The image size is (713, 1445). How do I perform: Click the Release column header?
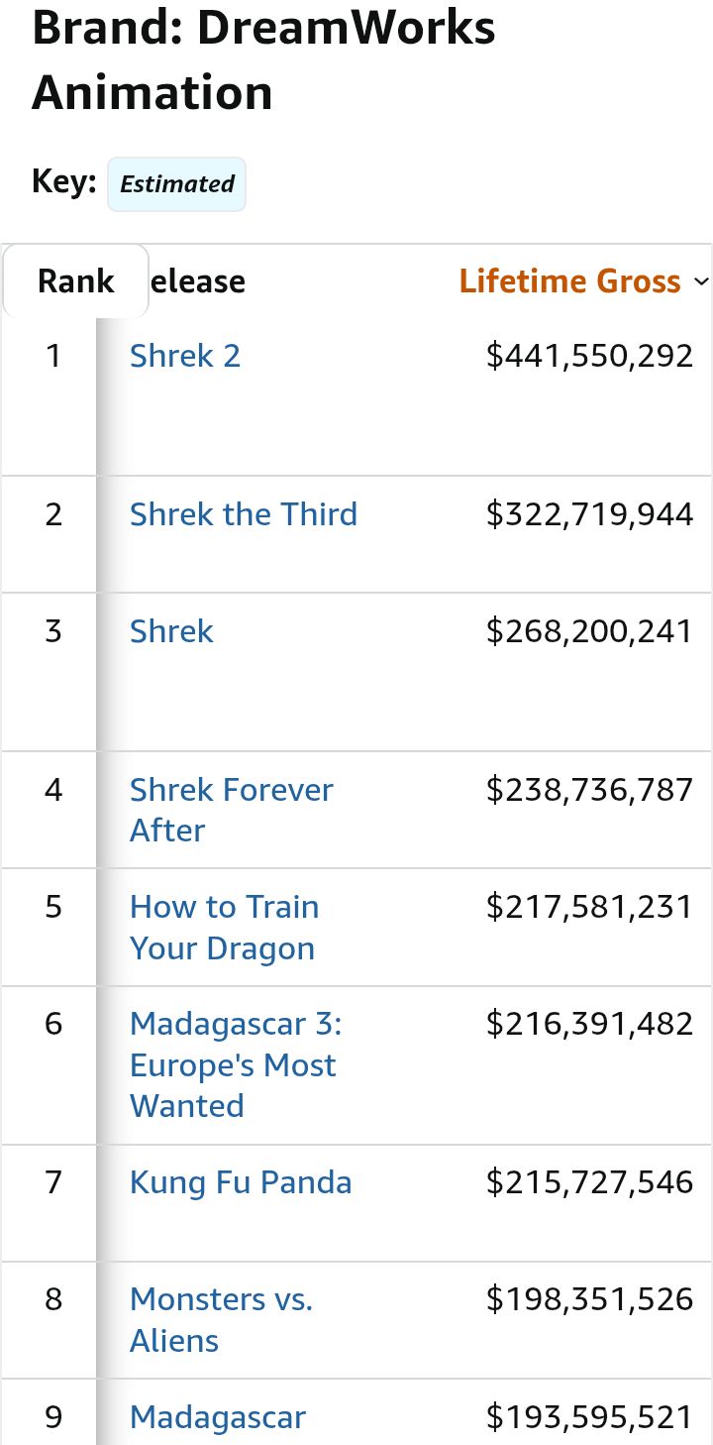point(197,281)
